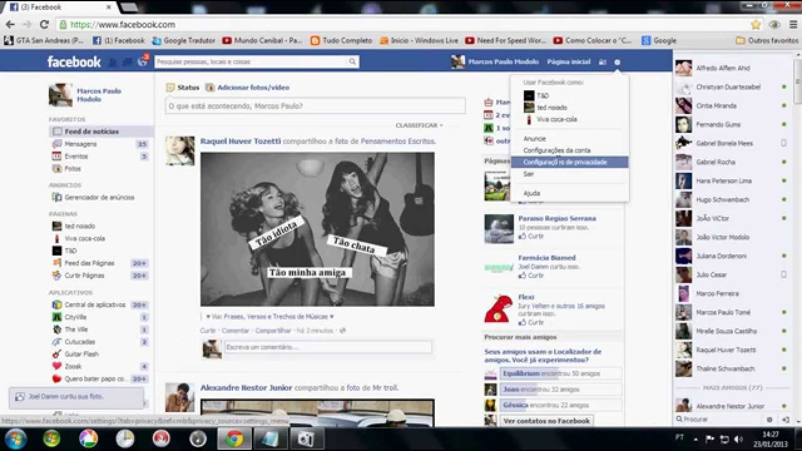The width and height of the screenshot is (802, 451).
Task: Click the Ver contatos no Facebook button
Action: (546, 421)
